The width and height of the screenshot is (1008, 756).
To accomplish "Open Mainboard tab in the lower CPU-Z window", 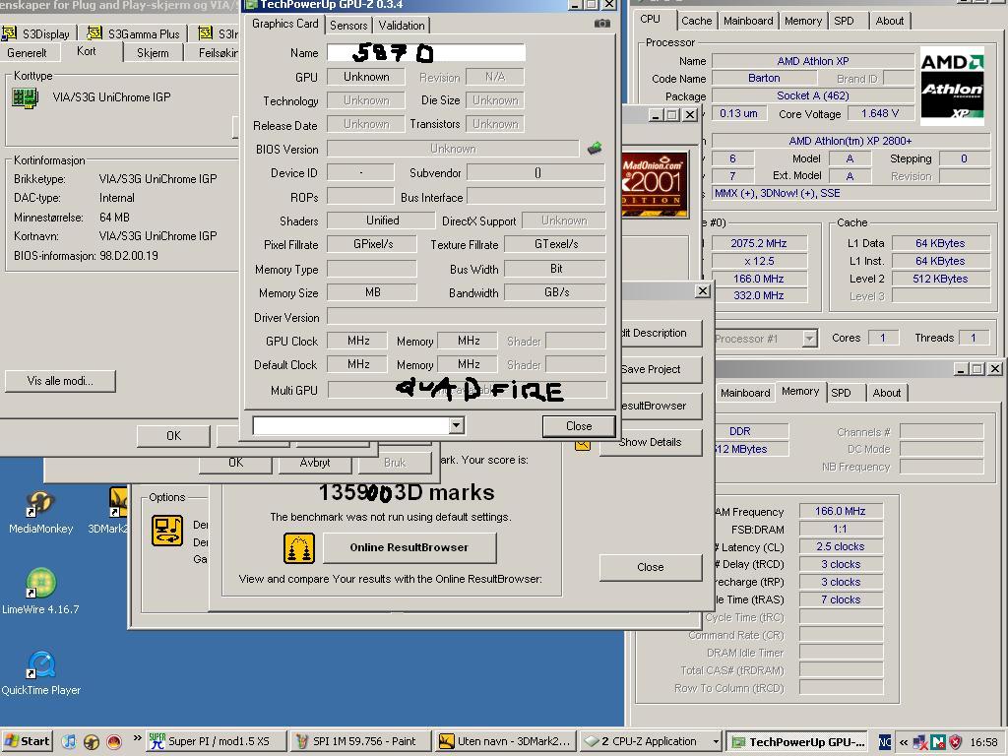I will click(744, 393).
